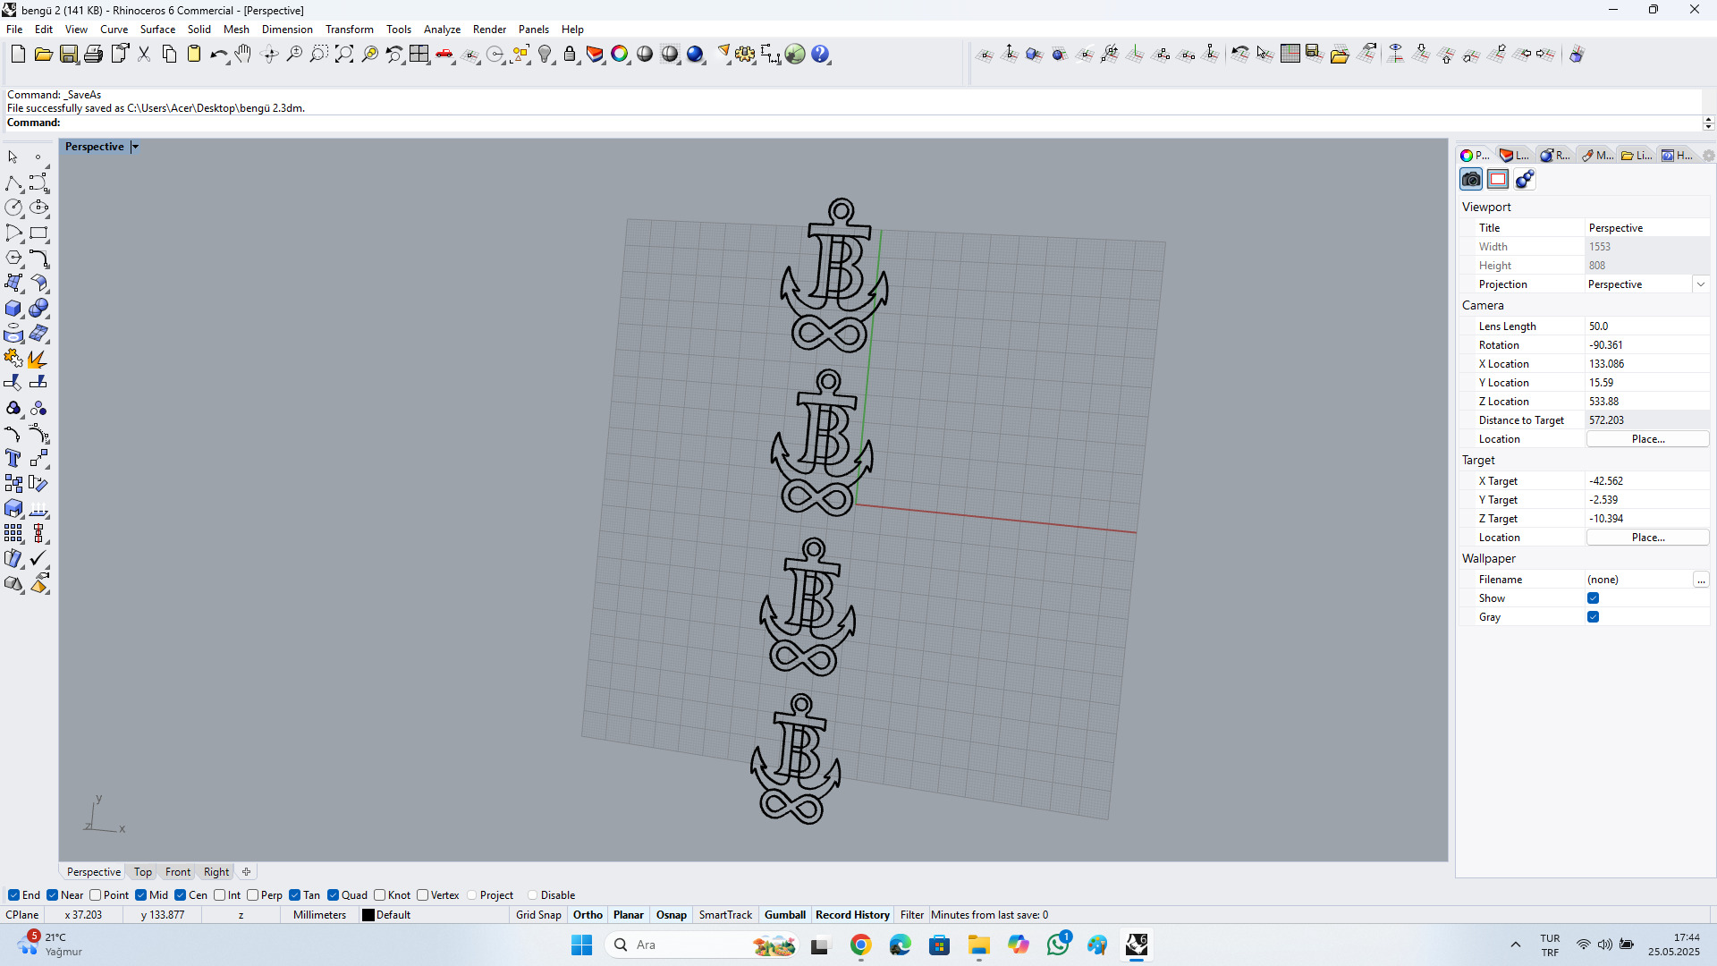
Task: Click the Text object tool in sidebar
Action: pyautogui.click(x=13, y=459)
